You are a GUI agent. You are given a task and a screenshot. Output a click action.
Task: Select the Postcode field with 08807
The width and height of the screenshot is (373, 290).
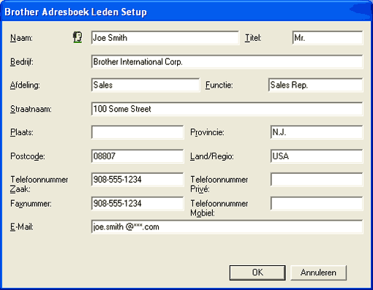click(x=137, y=156)
